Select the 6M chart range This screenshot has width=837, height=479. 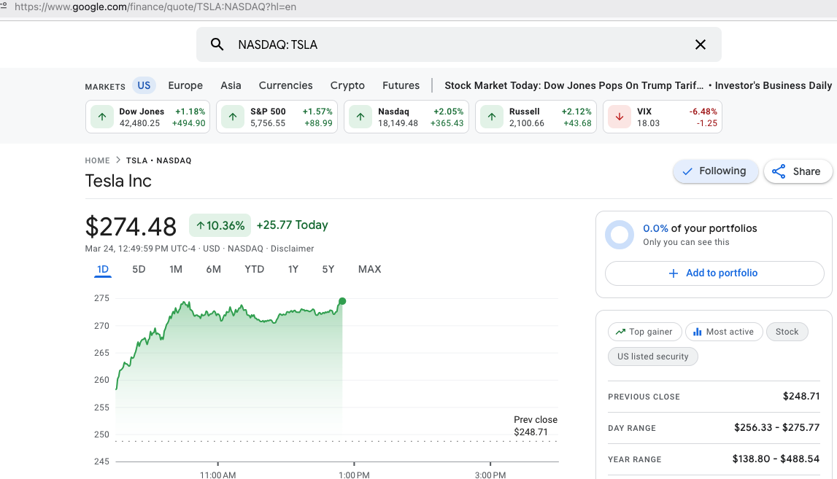click(214, 269)
